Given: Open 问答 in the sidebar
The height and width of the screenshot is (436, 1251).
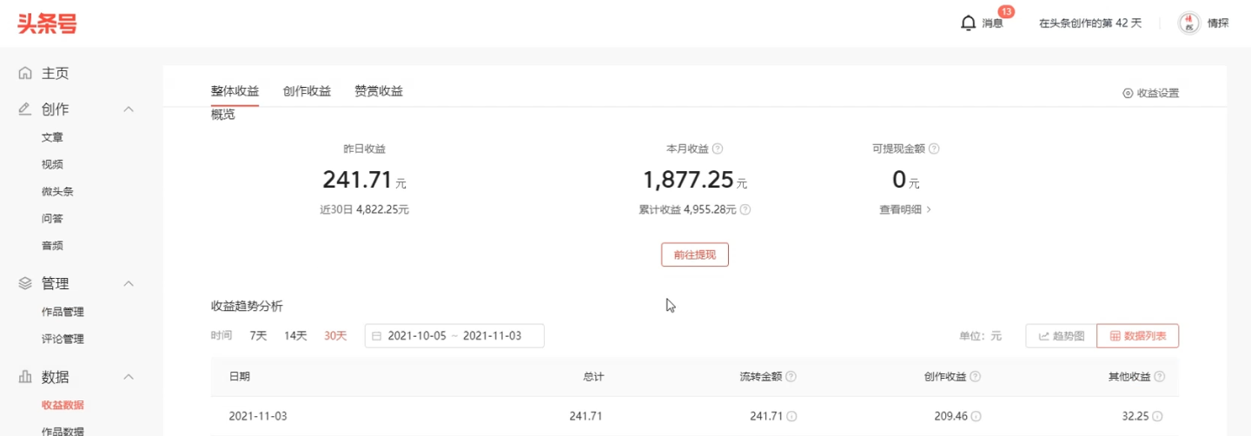Looking at the screenshot, I should (x=52, y=218).
